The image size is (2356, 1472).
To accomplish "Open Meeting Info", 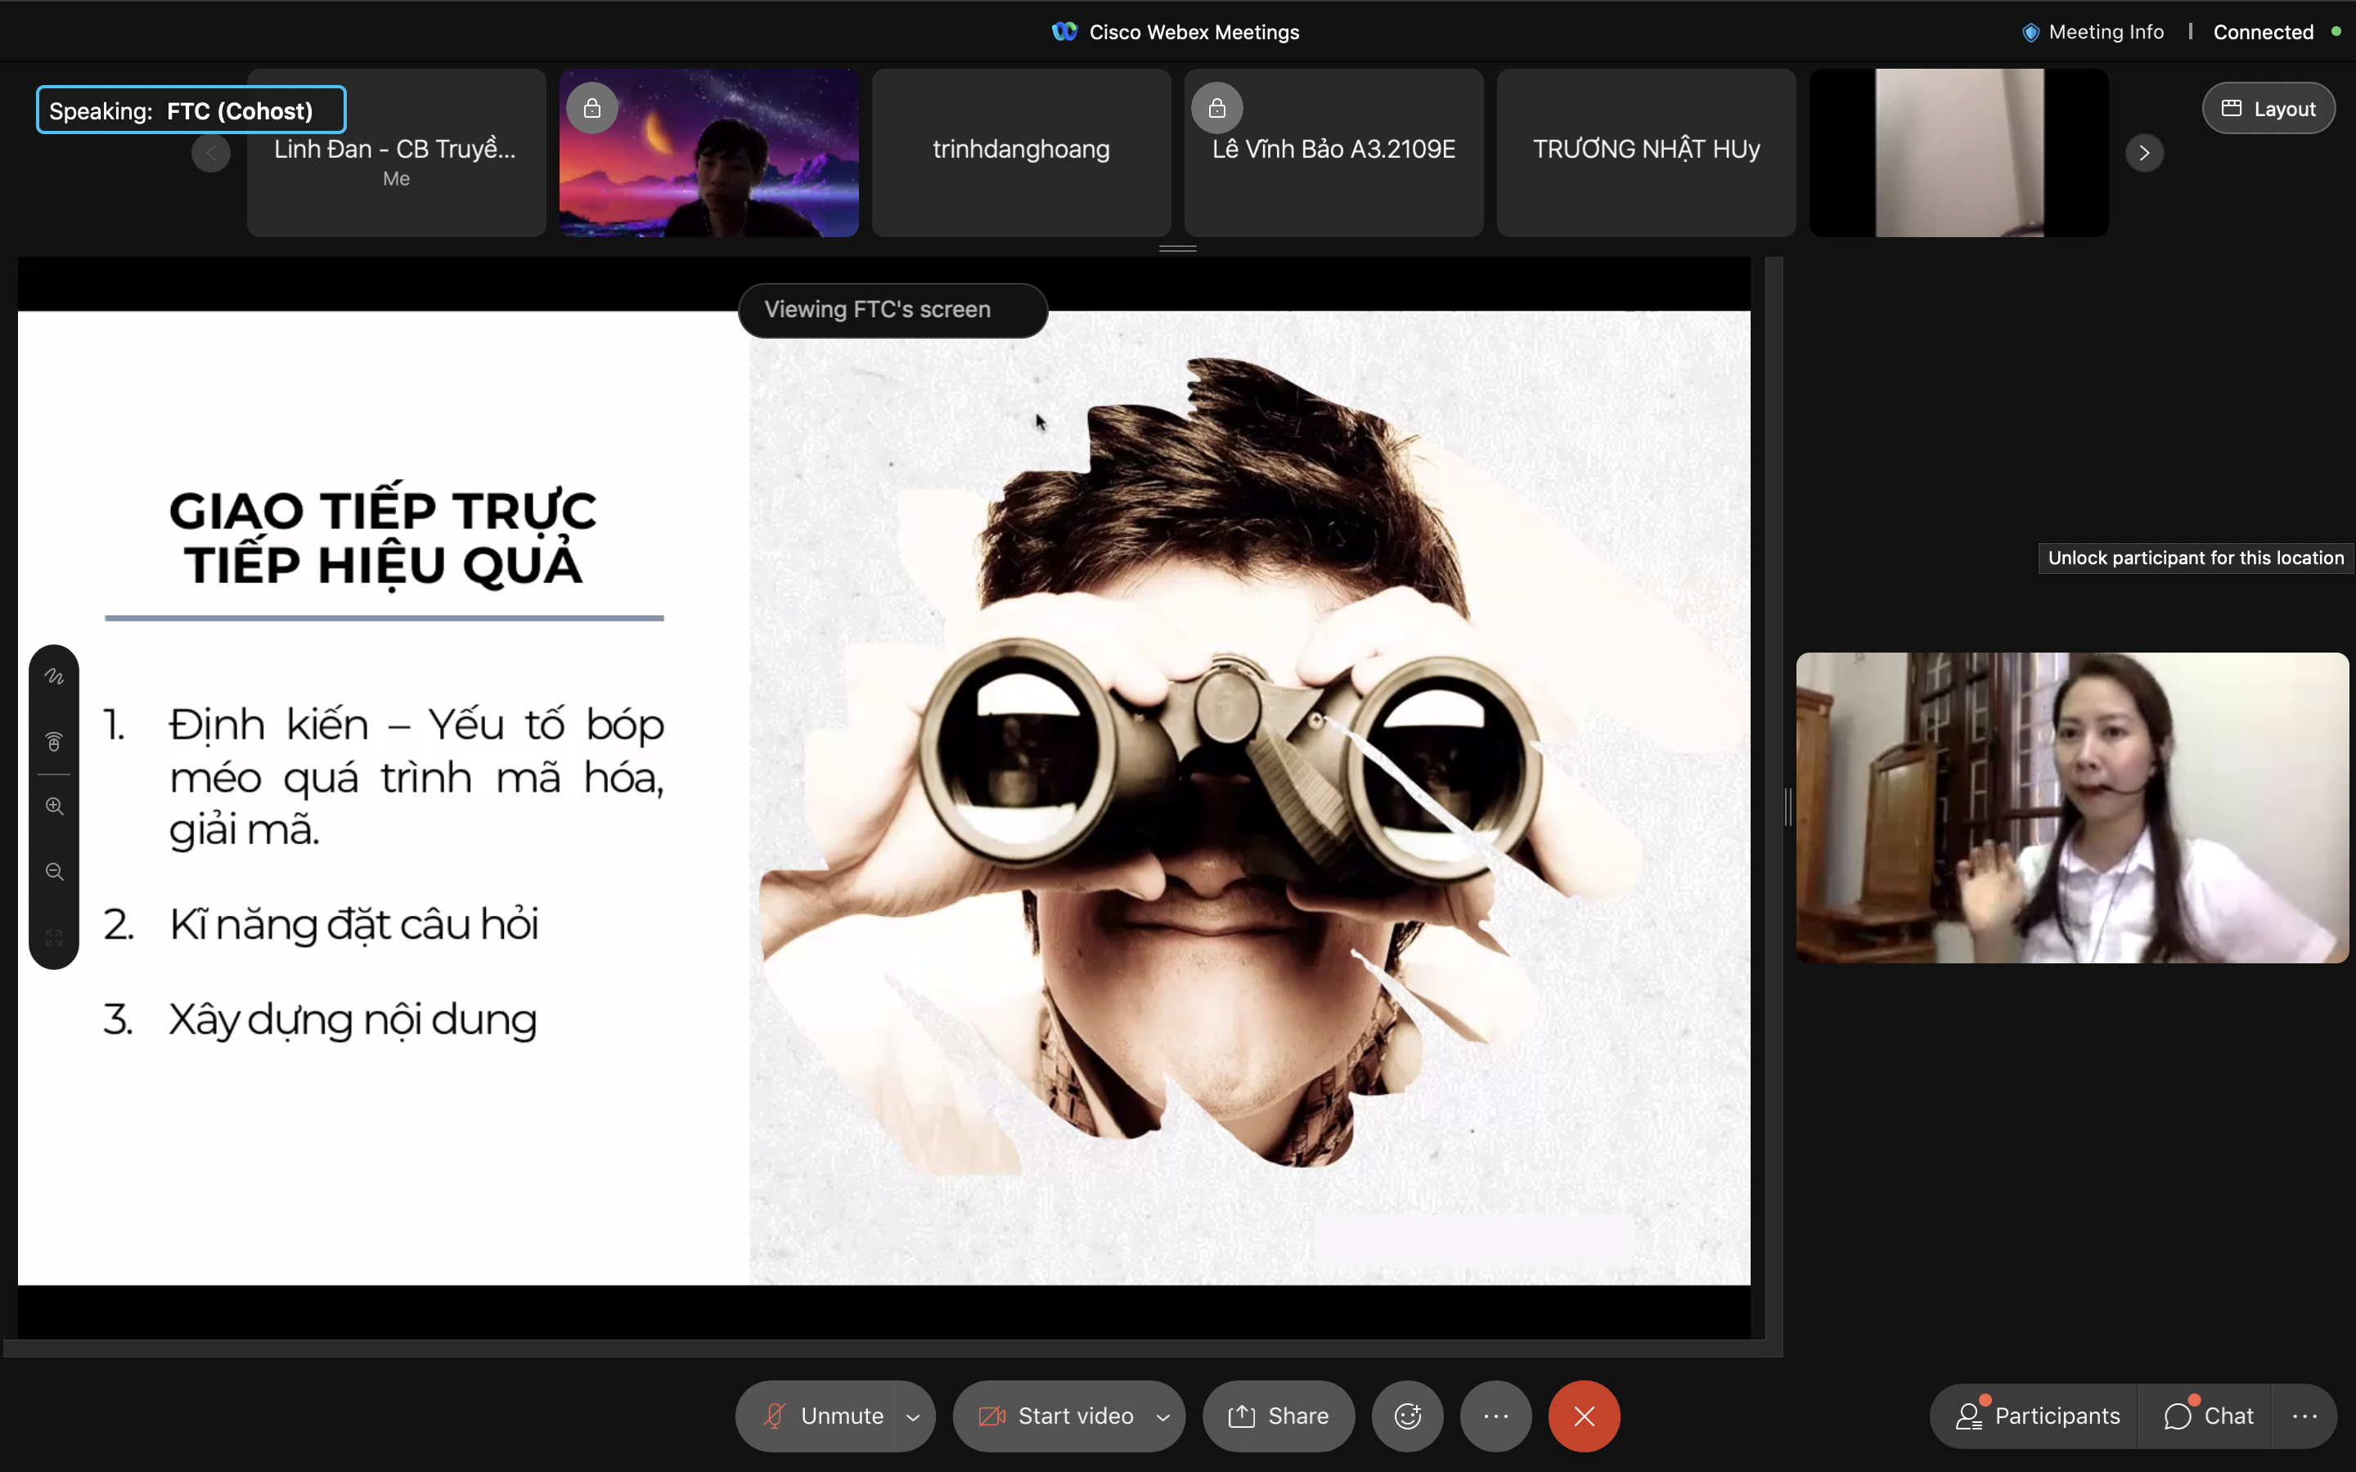I will (x=2093, y=32).
